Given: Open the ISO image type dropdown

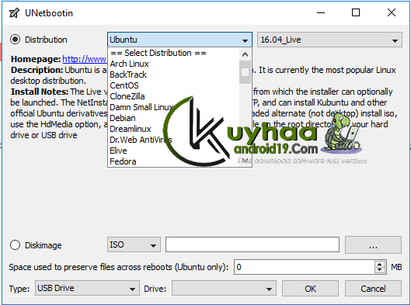Looking at the screenshot, I should (134, 244).
